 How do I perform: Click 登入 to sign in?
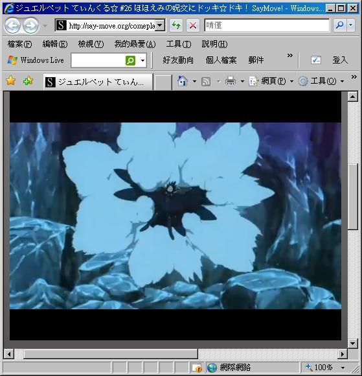tap(340, 60)
